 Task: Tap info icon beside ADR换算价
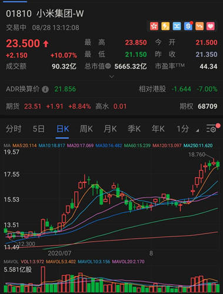45,89
